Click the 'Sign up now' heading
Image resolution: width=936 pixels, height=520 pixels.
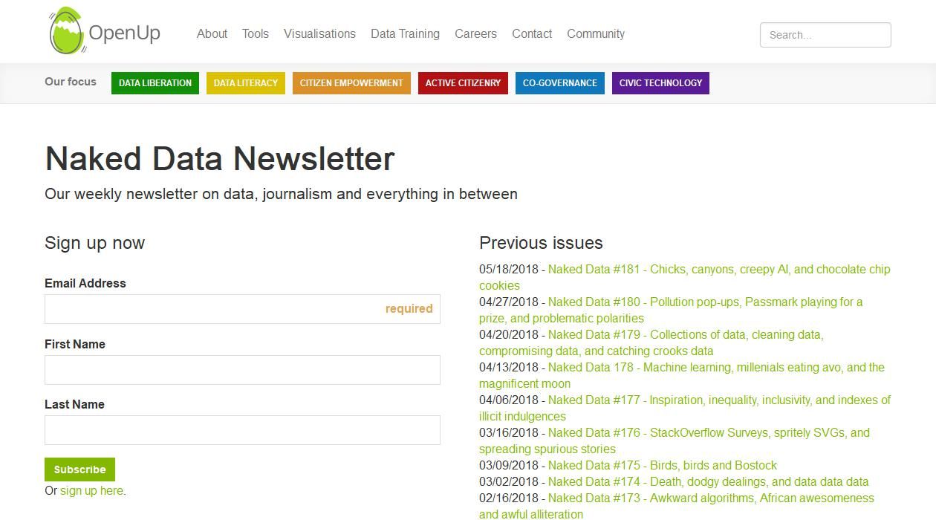(94, 243)
